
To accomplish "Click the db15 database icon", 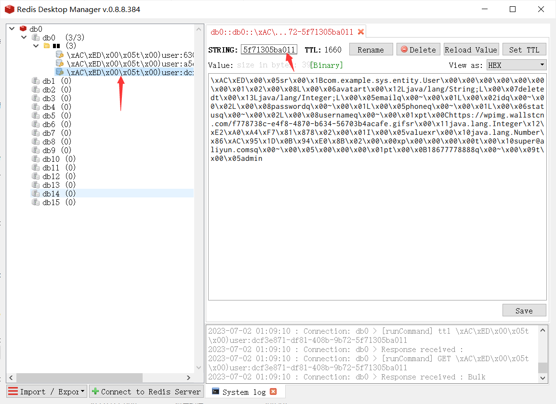I will coord(36,202).
